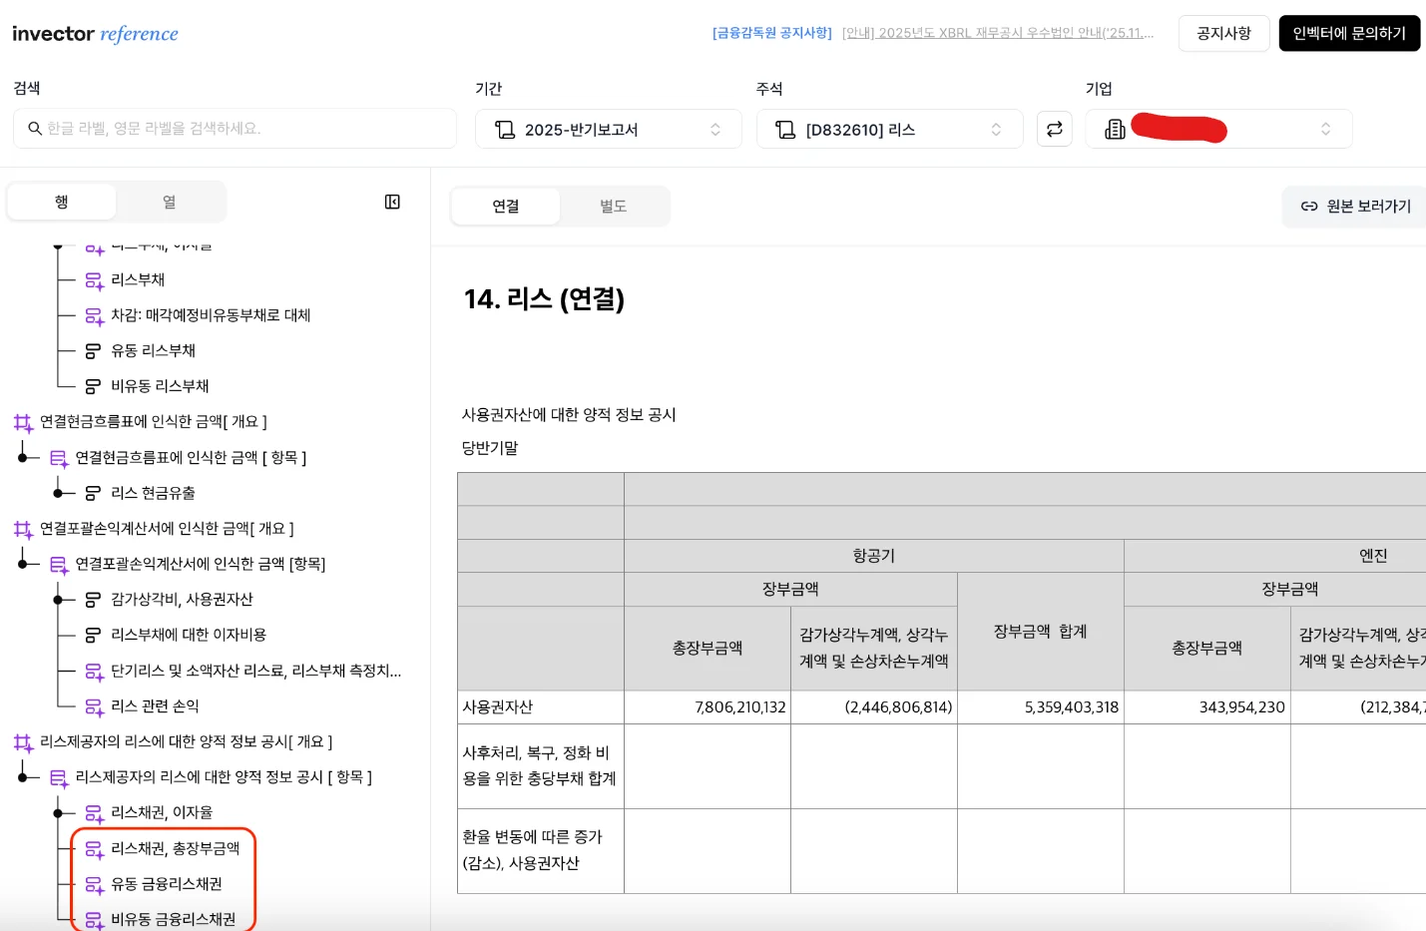Click the investor reference logo

[x=95, y=34]
